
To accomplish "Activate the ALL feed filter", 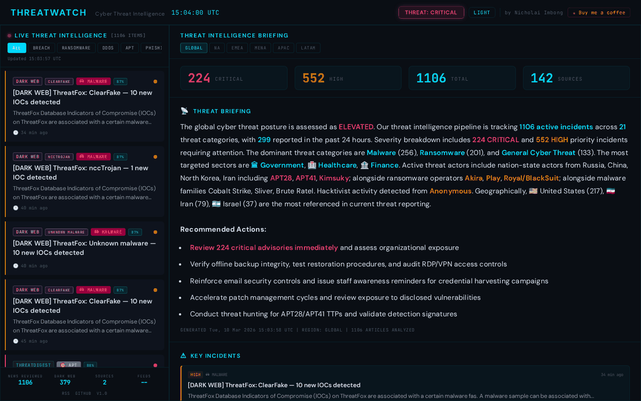I will coord(17,48).
